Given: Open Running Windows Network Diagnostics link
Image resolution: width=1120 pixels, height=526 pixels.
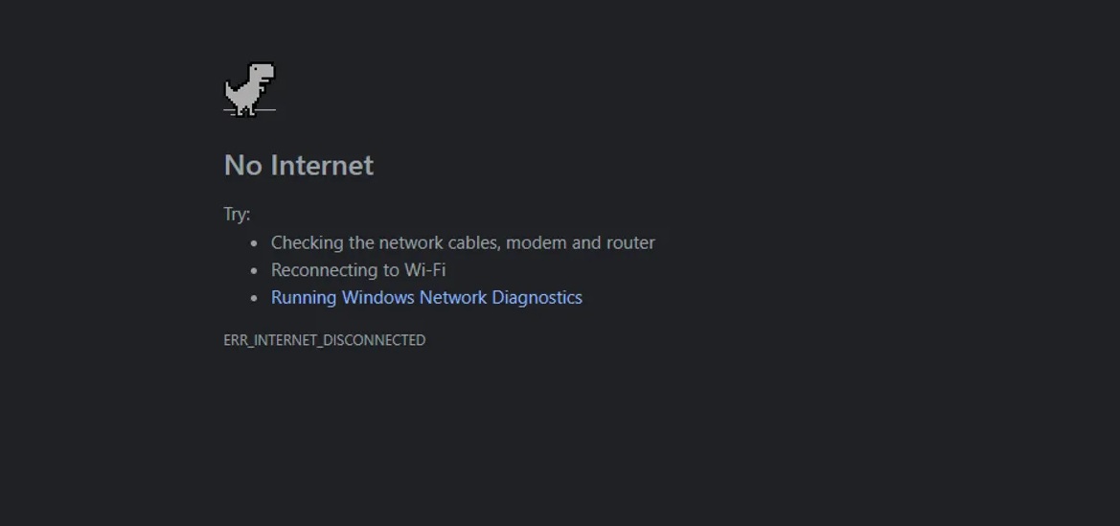Looking at the screenshot, I should (x=426, y=297).
